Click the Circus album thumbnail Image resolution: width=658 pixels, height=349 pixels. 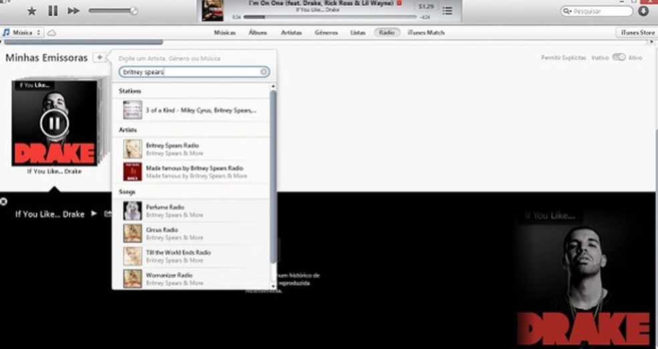(132, 233)
